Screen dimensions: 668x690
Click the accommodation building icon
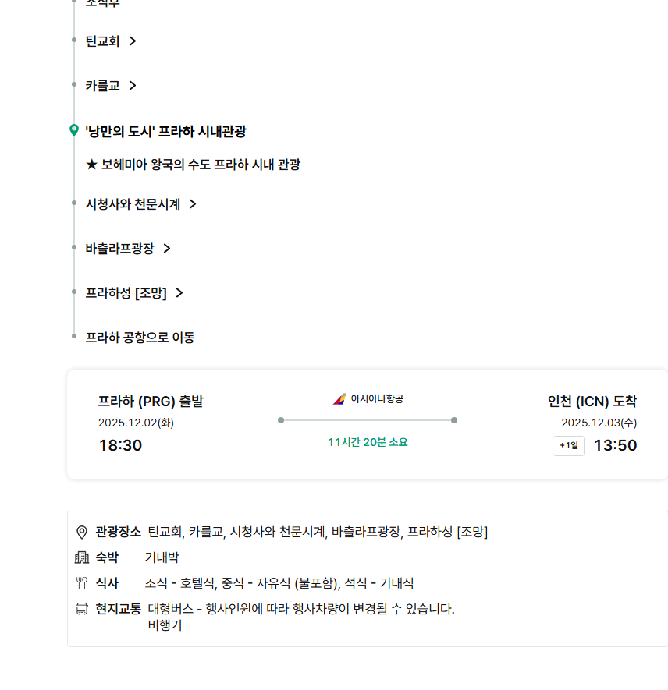tap(82, 557)
